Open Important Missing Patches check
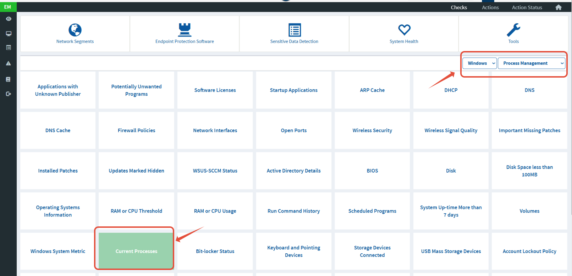The image size is (572, 276). pos(529,130)
